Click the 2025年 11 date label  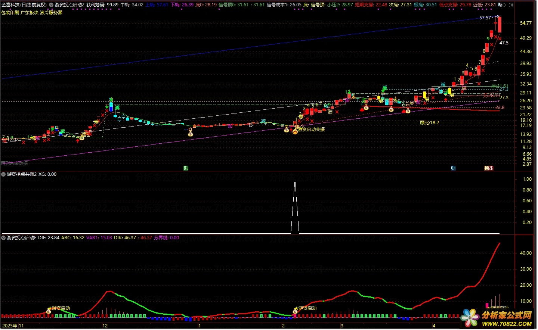13,326
